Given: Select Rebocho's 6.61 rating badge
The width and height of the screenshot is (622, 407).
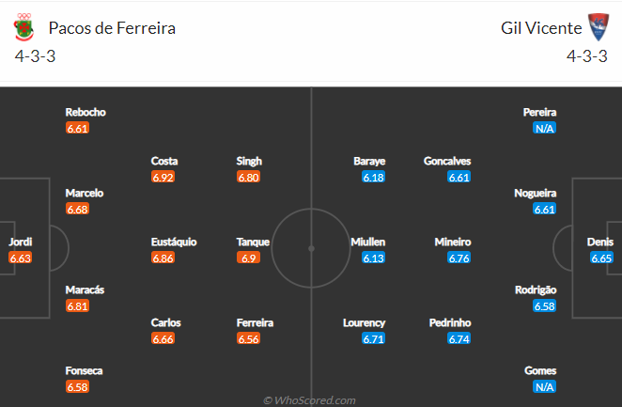Looking at the screenshot, I should 77,128.
